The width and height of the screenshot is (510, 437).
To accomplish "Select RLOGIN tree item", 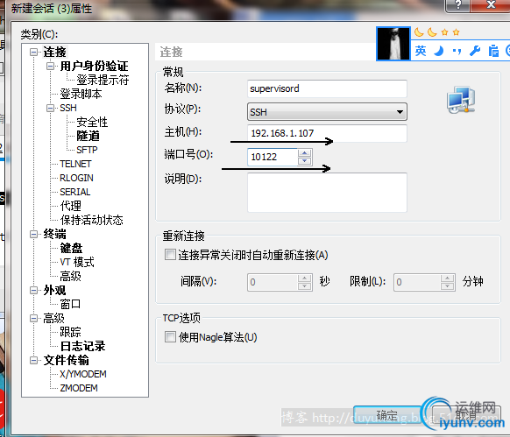I will pyautogui.click(x=76, y=178).
